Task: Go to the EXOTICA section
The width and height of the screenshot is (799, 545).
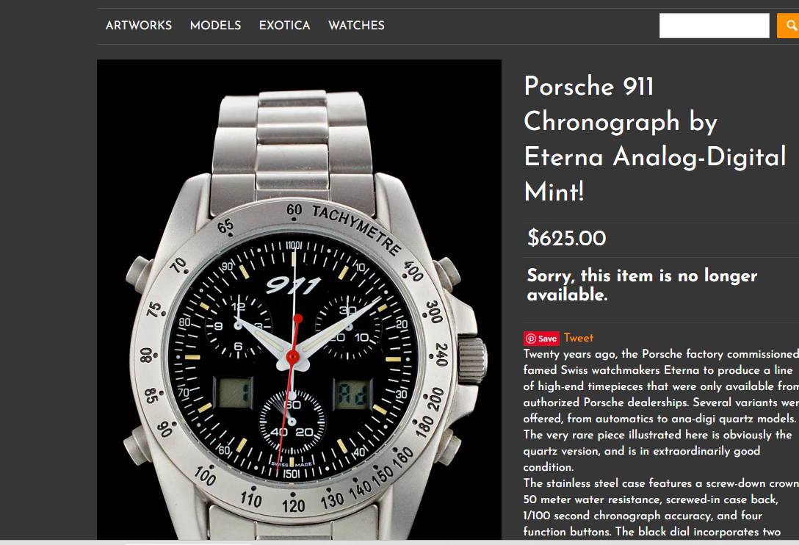Action: 284,26
